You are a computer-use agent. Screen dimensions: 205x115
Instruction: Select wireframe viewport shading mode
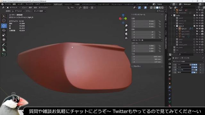click(x=155, y=8)
